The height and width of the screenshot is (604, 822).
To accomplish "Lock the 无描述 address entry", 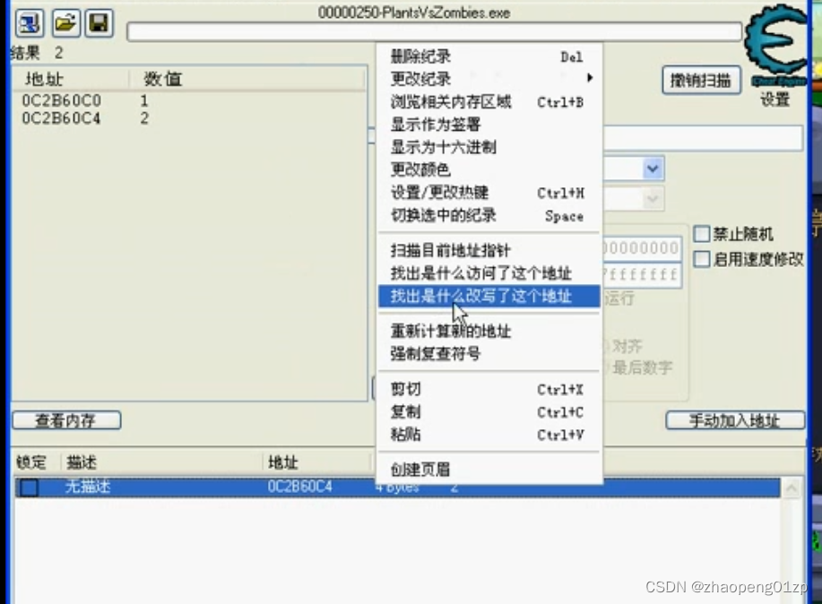I will pyautogui.click(x=28, y=486).
